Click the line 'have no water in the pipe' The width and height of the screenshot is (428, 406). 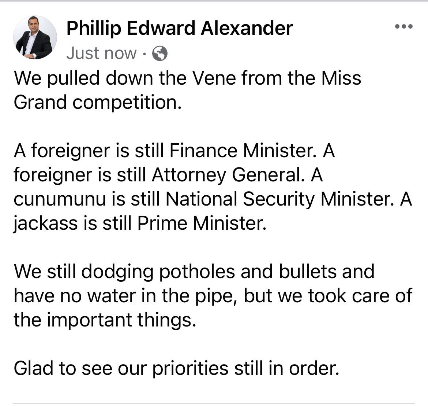click(213, 296)
